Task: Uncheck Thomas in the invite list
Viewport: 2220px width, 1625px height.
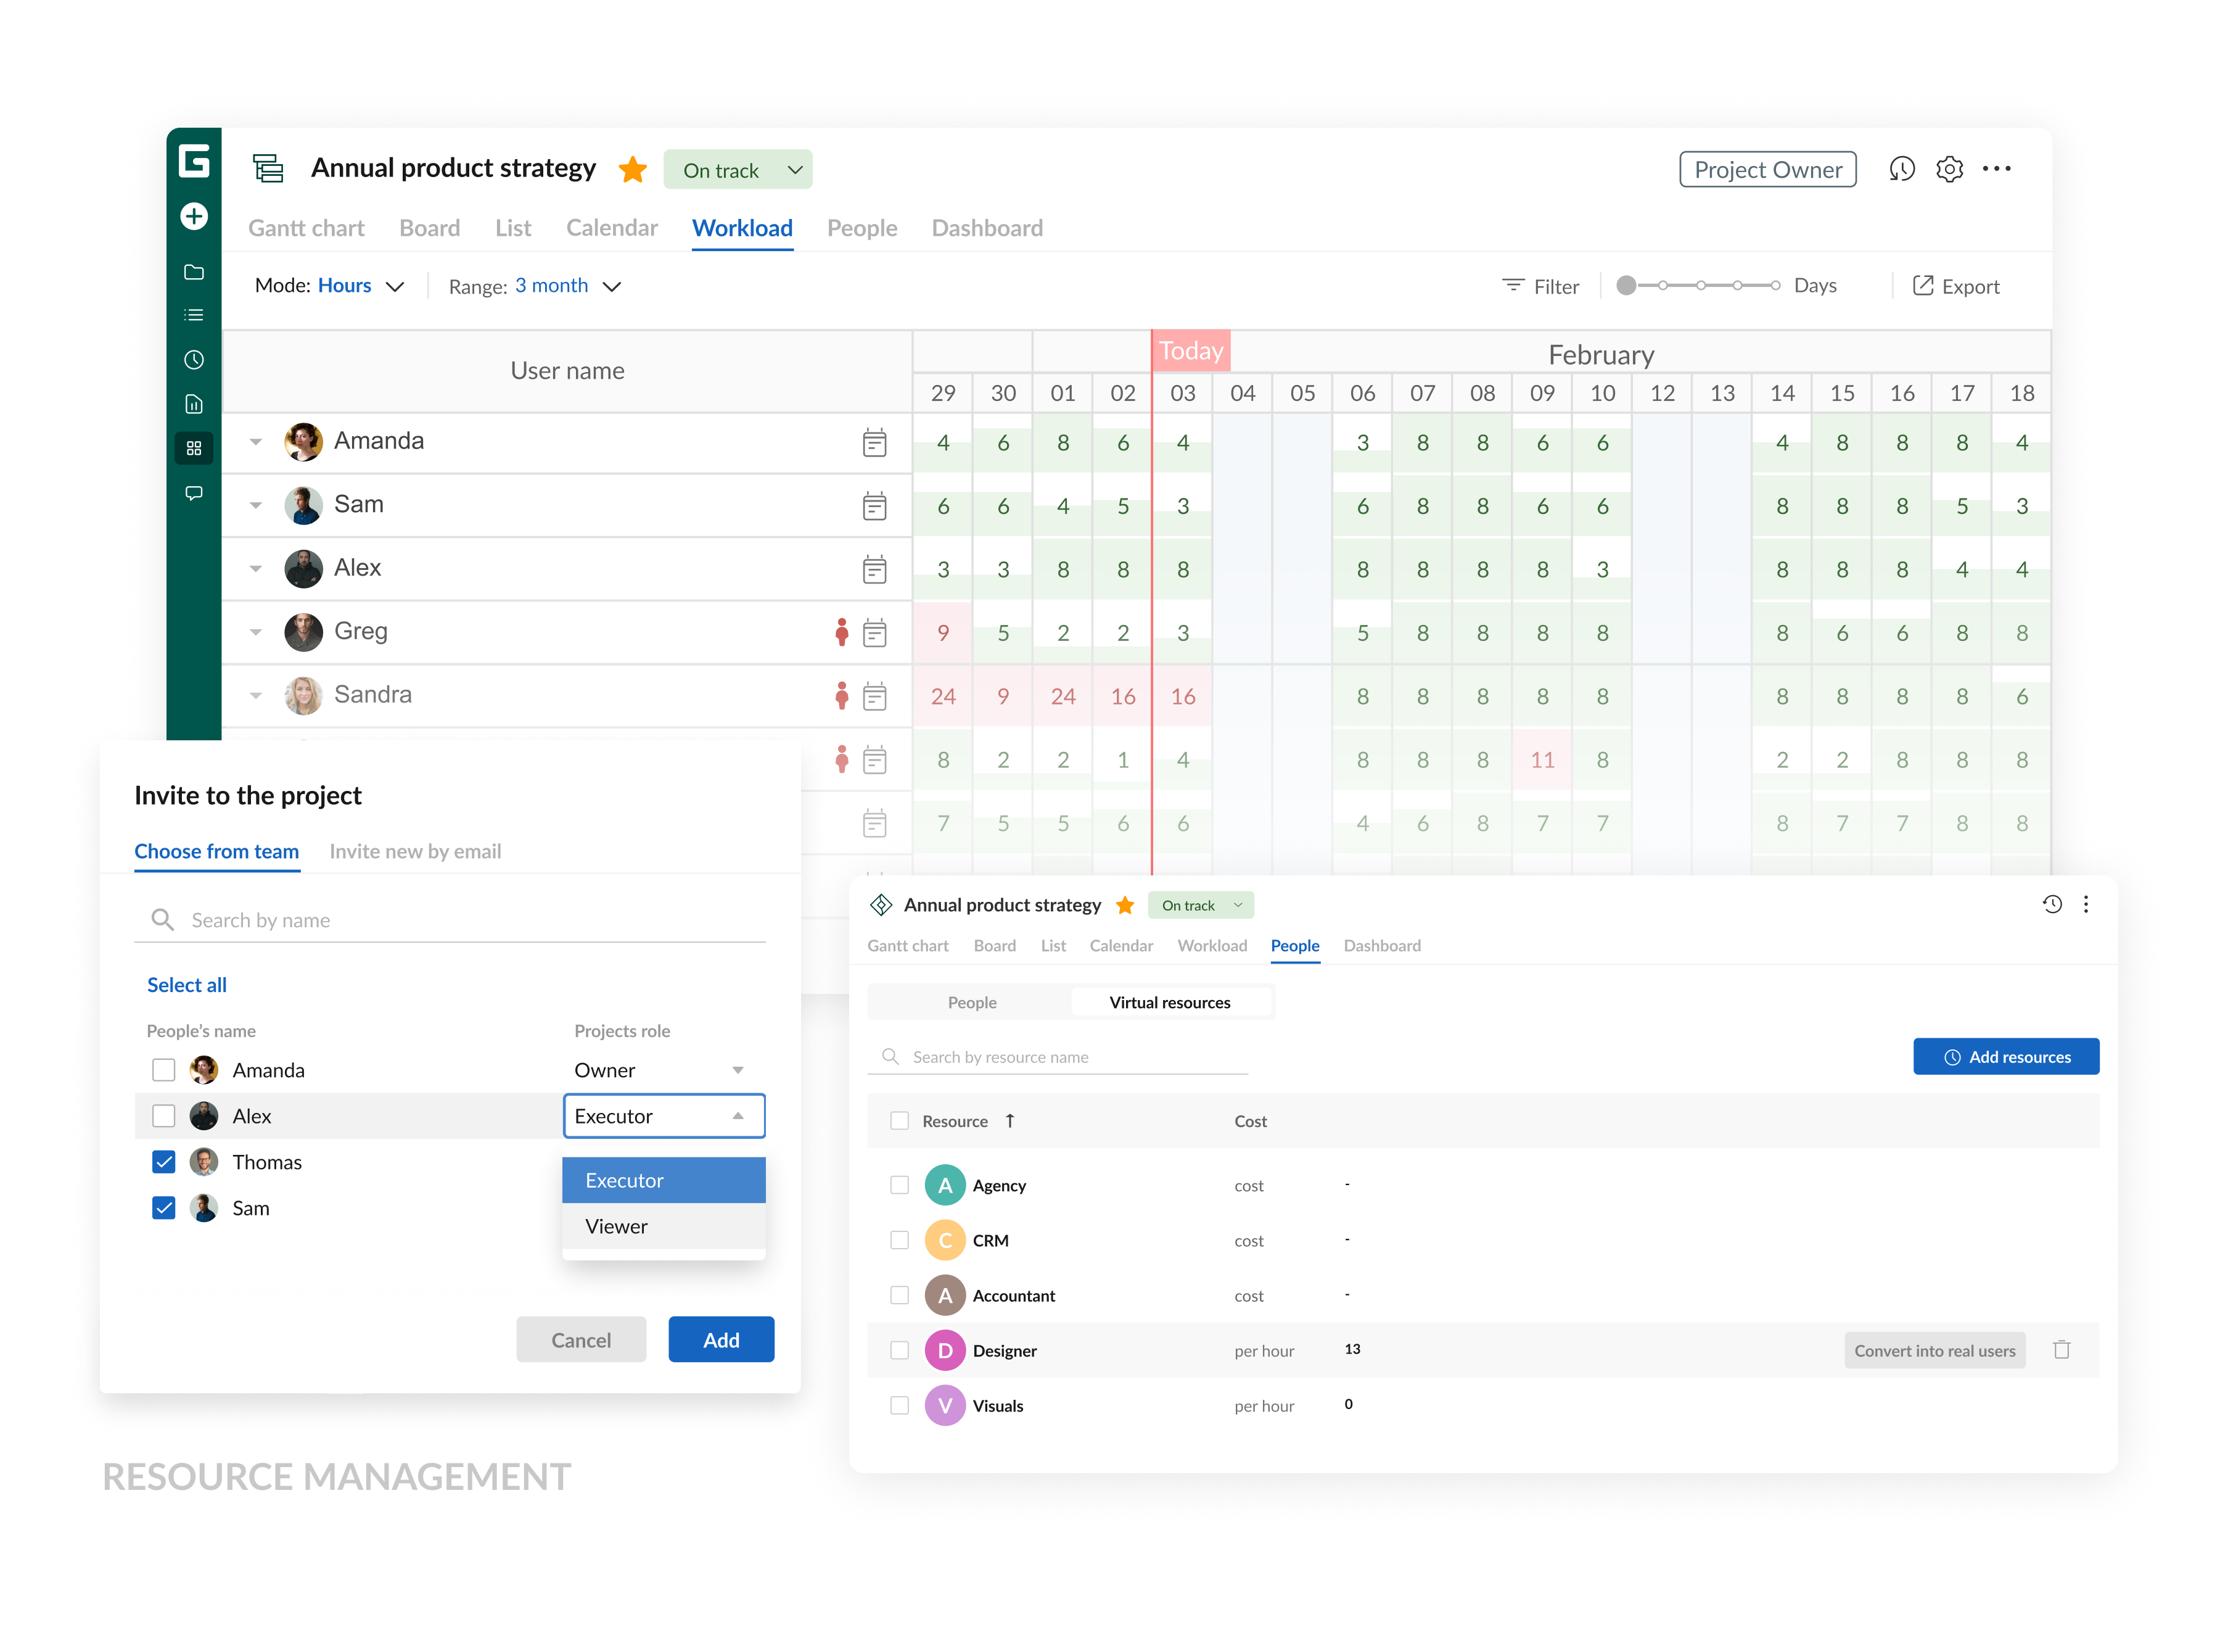Action: click(163, 1162)
